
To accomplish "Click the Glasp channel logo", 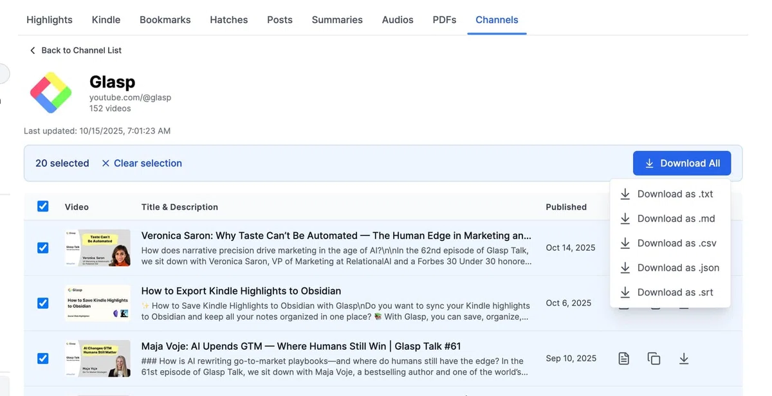I will 51,93.
